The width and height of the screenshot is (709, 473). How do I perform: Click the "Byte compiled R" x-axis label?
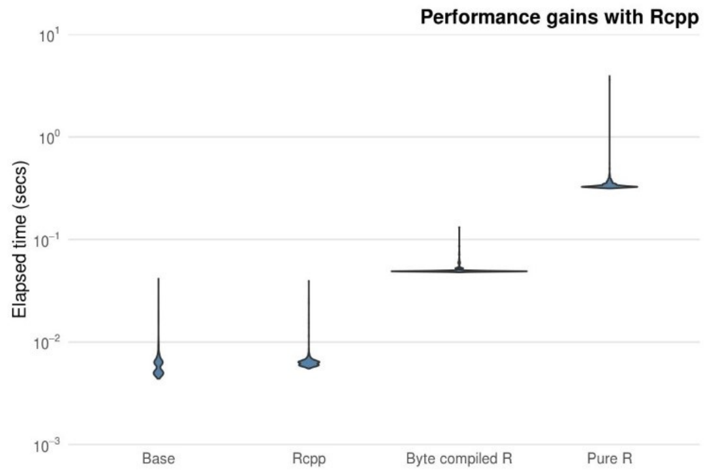[459, 457]
